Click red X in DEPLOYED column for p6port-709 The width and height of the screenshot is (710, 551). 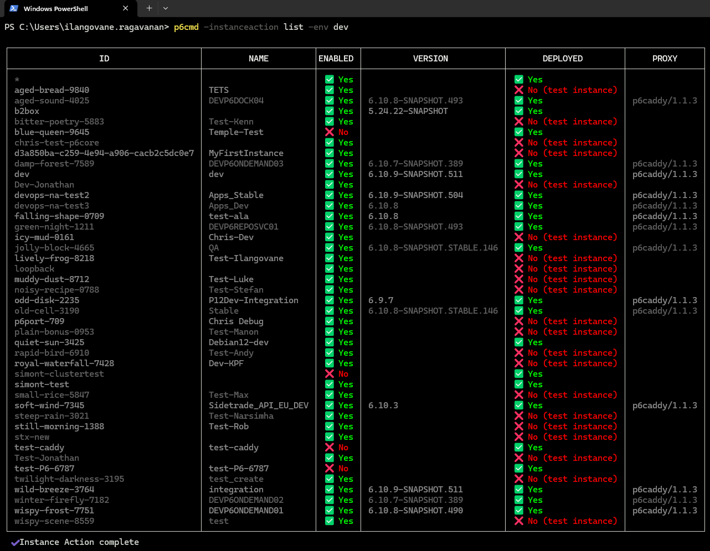tap(519, 321)
